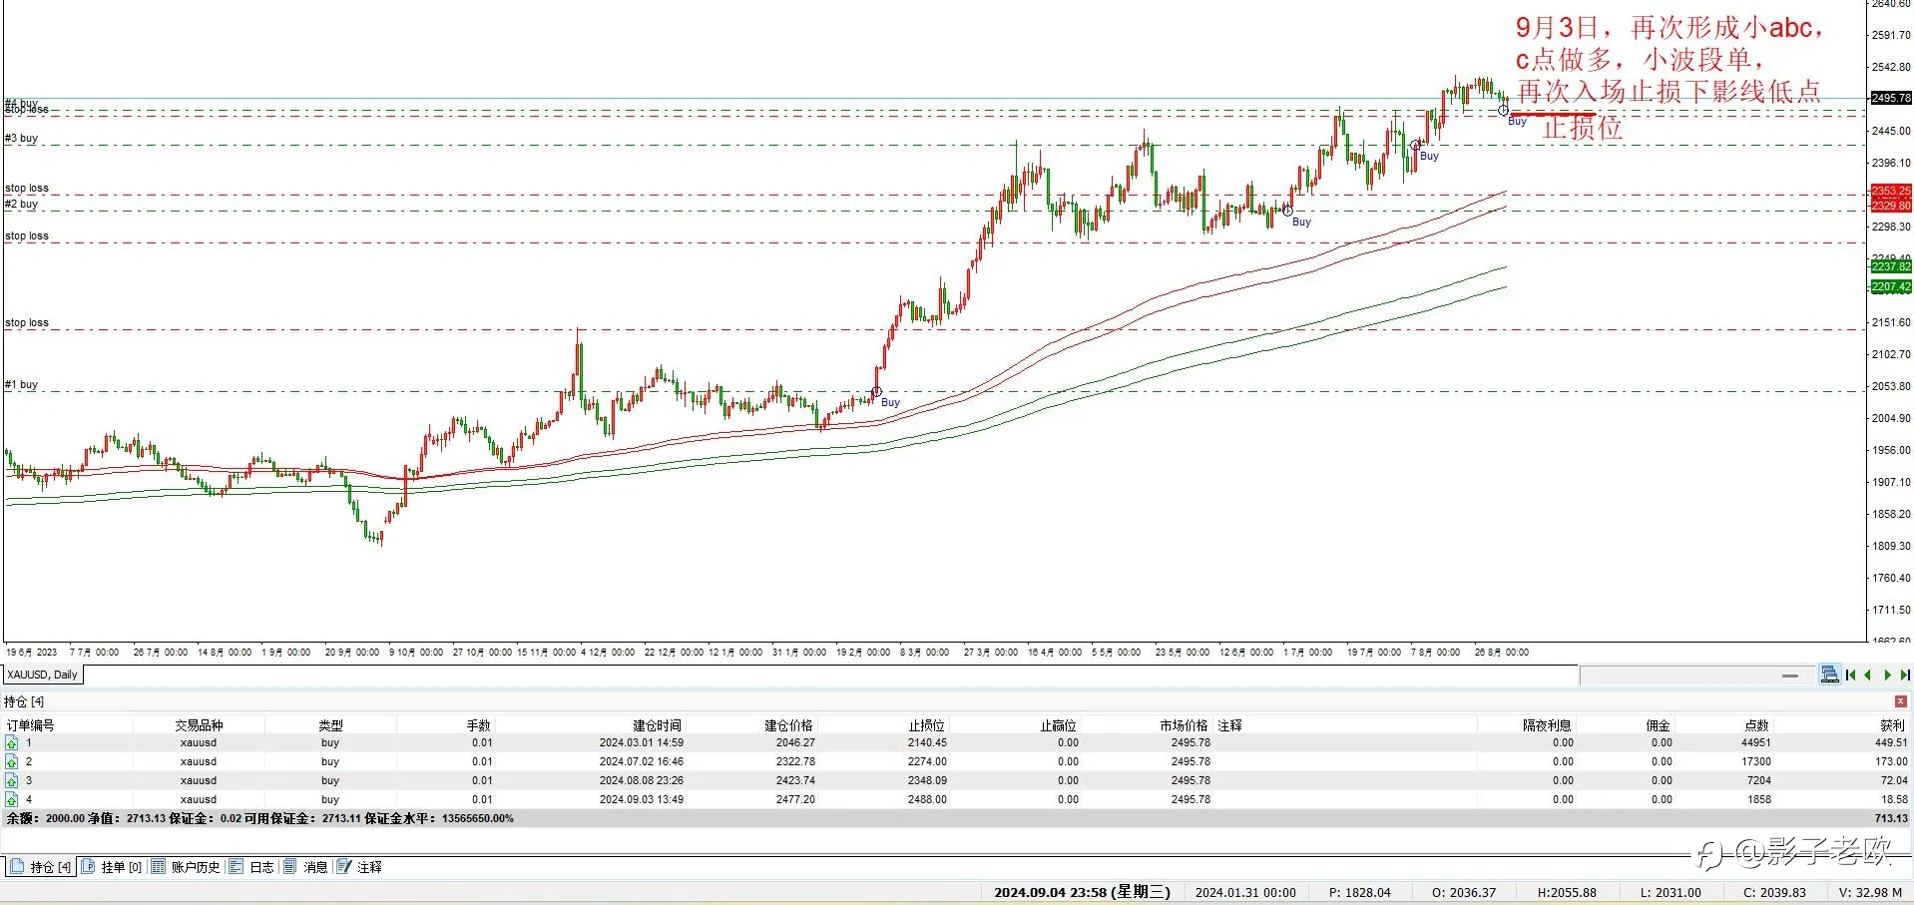Click the buy order icon for order 3
This screenshot has height=905, width=1914.
[12, 781]
